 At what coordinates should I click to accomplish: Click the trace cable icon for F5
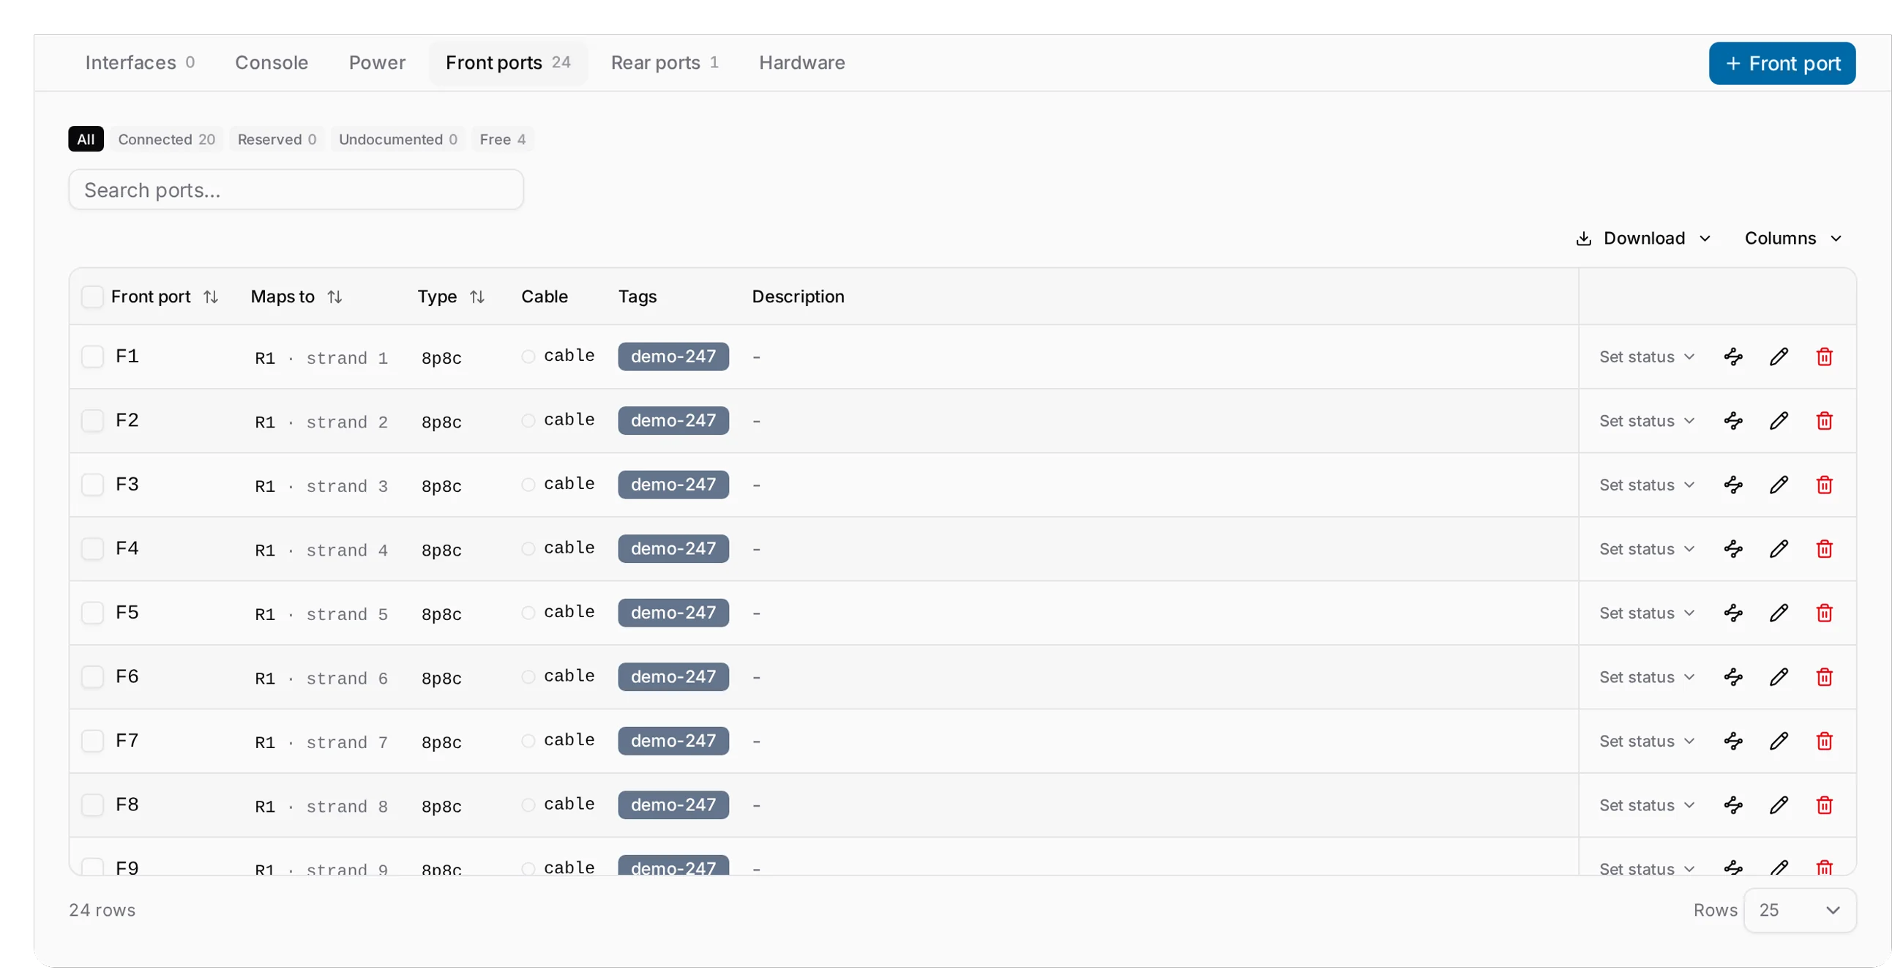pyautogui.click(x=1733, y=613)
